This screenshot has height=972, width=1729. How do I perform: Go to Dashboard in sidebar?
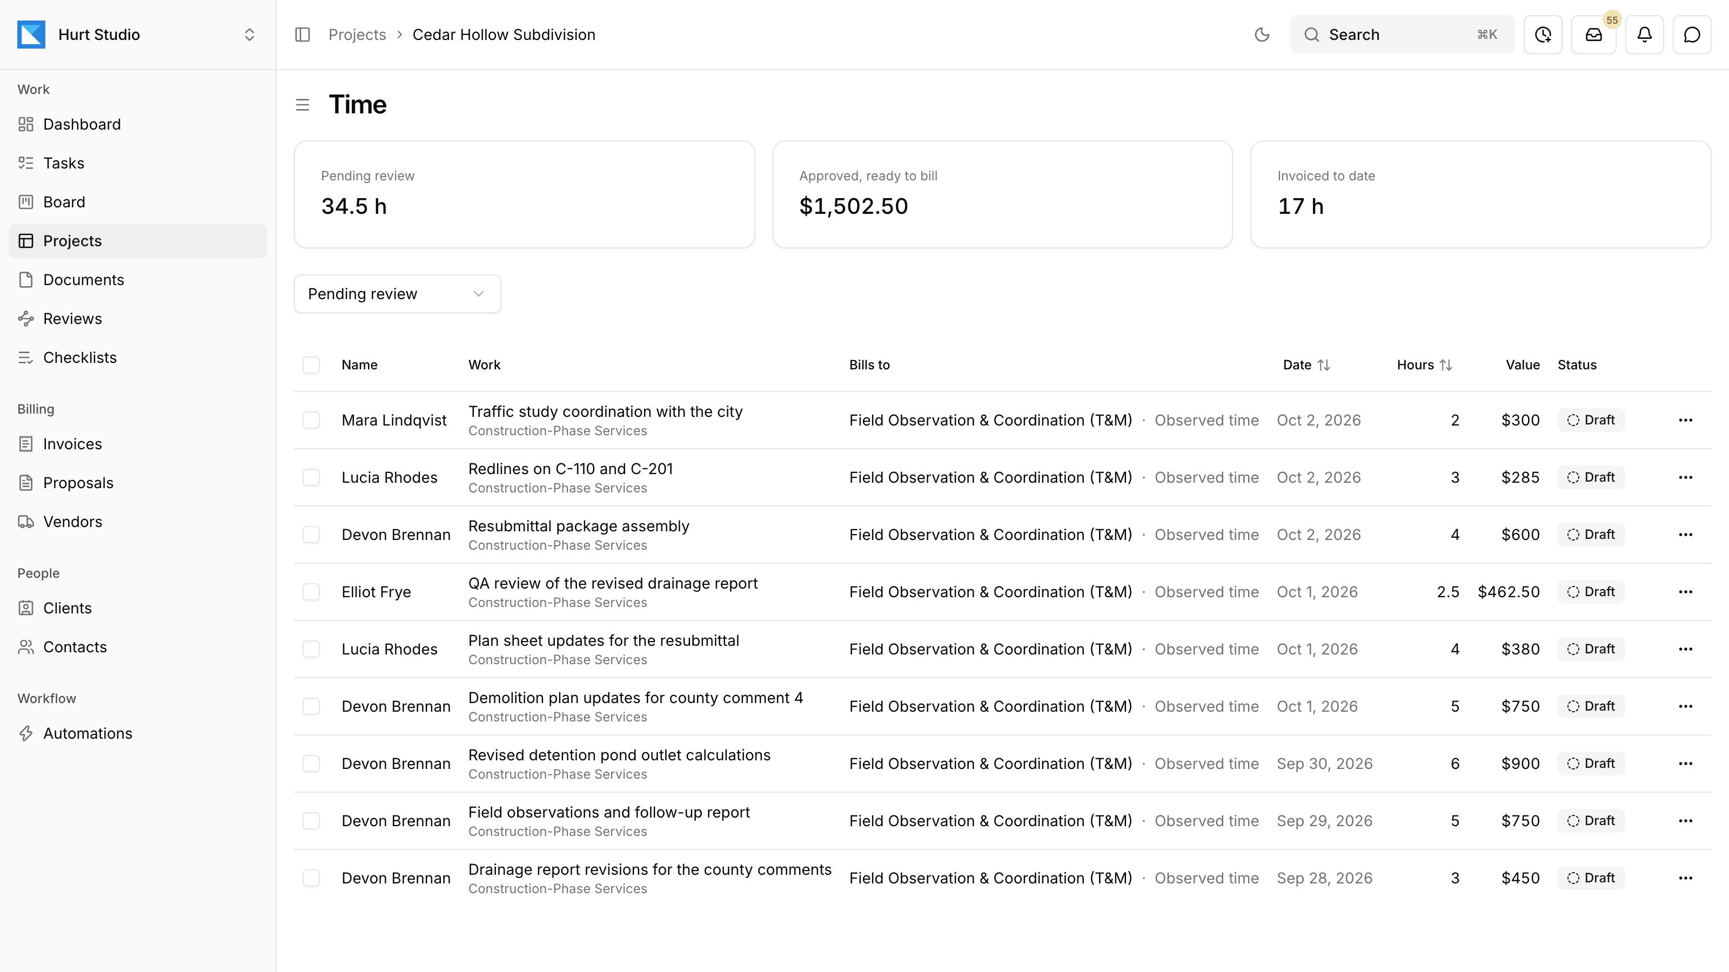[x=138, y=124]
